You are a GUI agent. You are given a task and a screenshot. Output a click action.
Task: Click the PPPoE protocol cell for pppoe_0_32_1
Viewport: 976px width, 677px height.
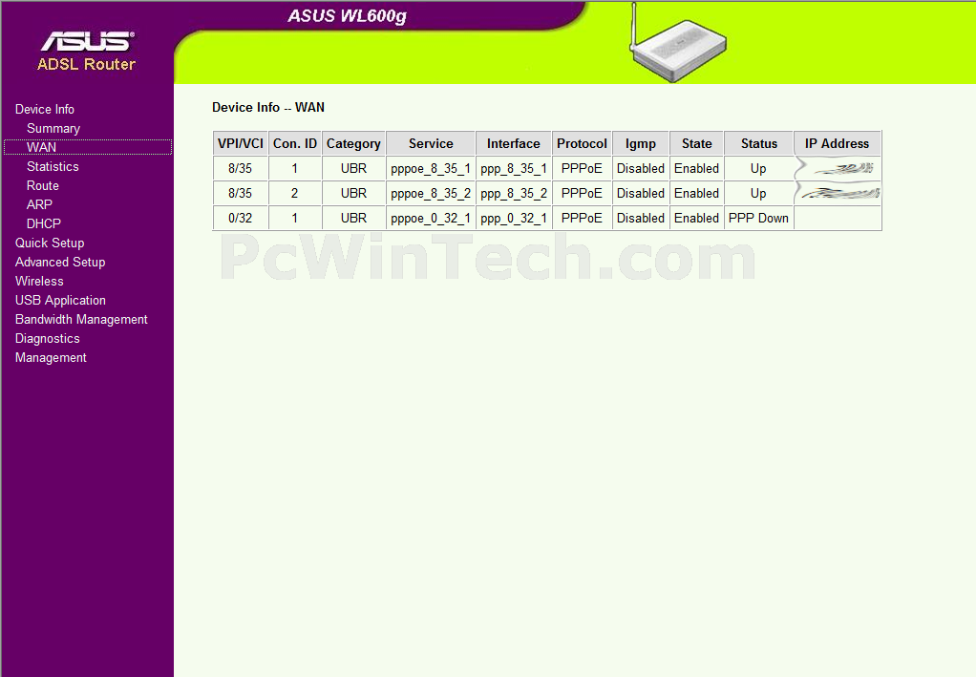582,219
